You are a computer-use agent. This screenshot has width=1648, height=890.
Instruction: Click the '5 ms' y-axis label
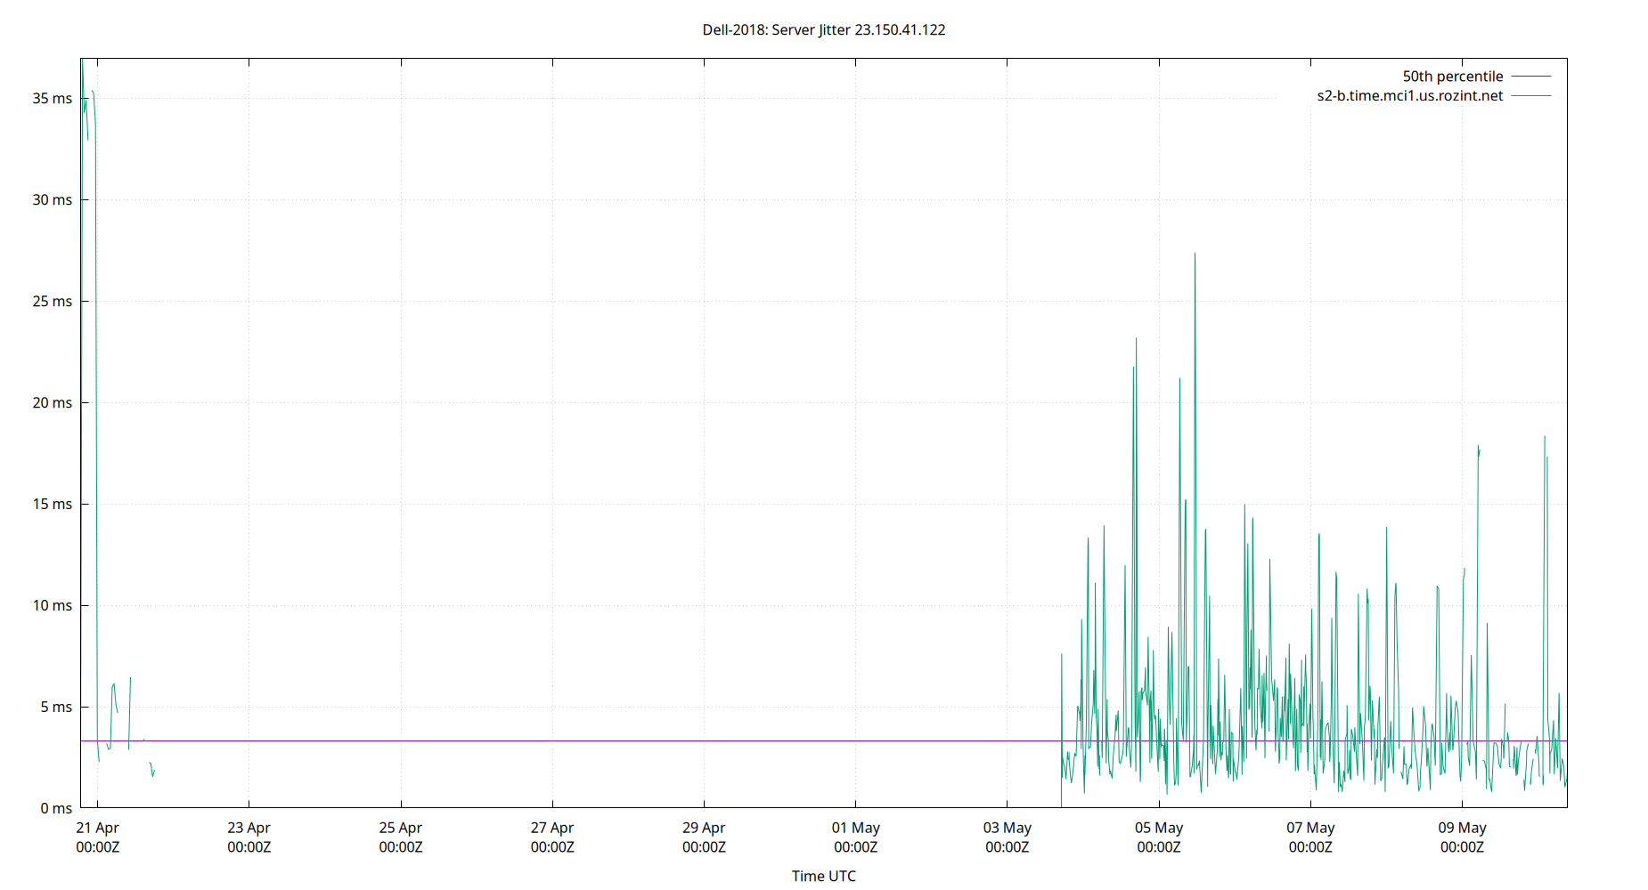[x=56, y=707]
